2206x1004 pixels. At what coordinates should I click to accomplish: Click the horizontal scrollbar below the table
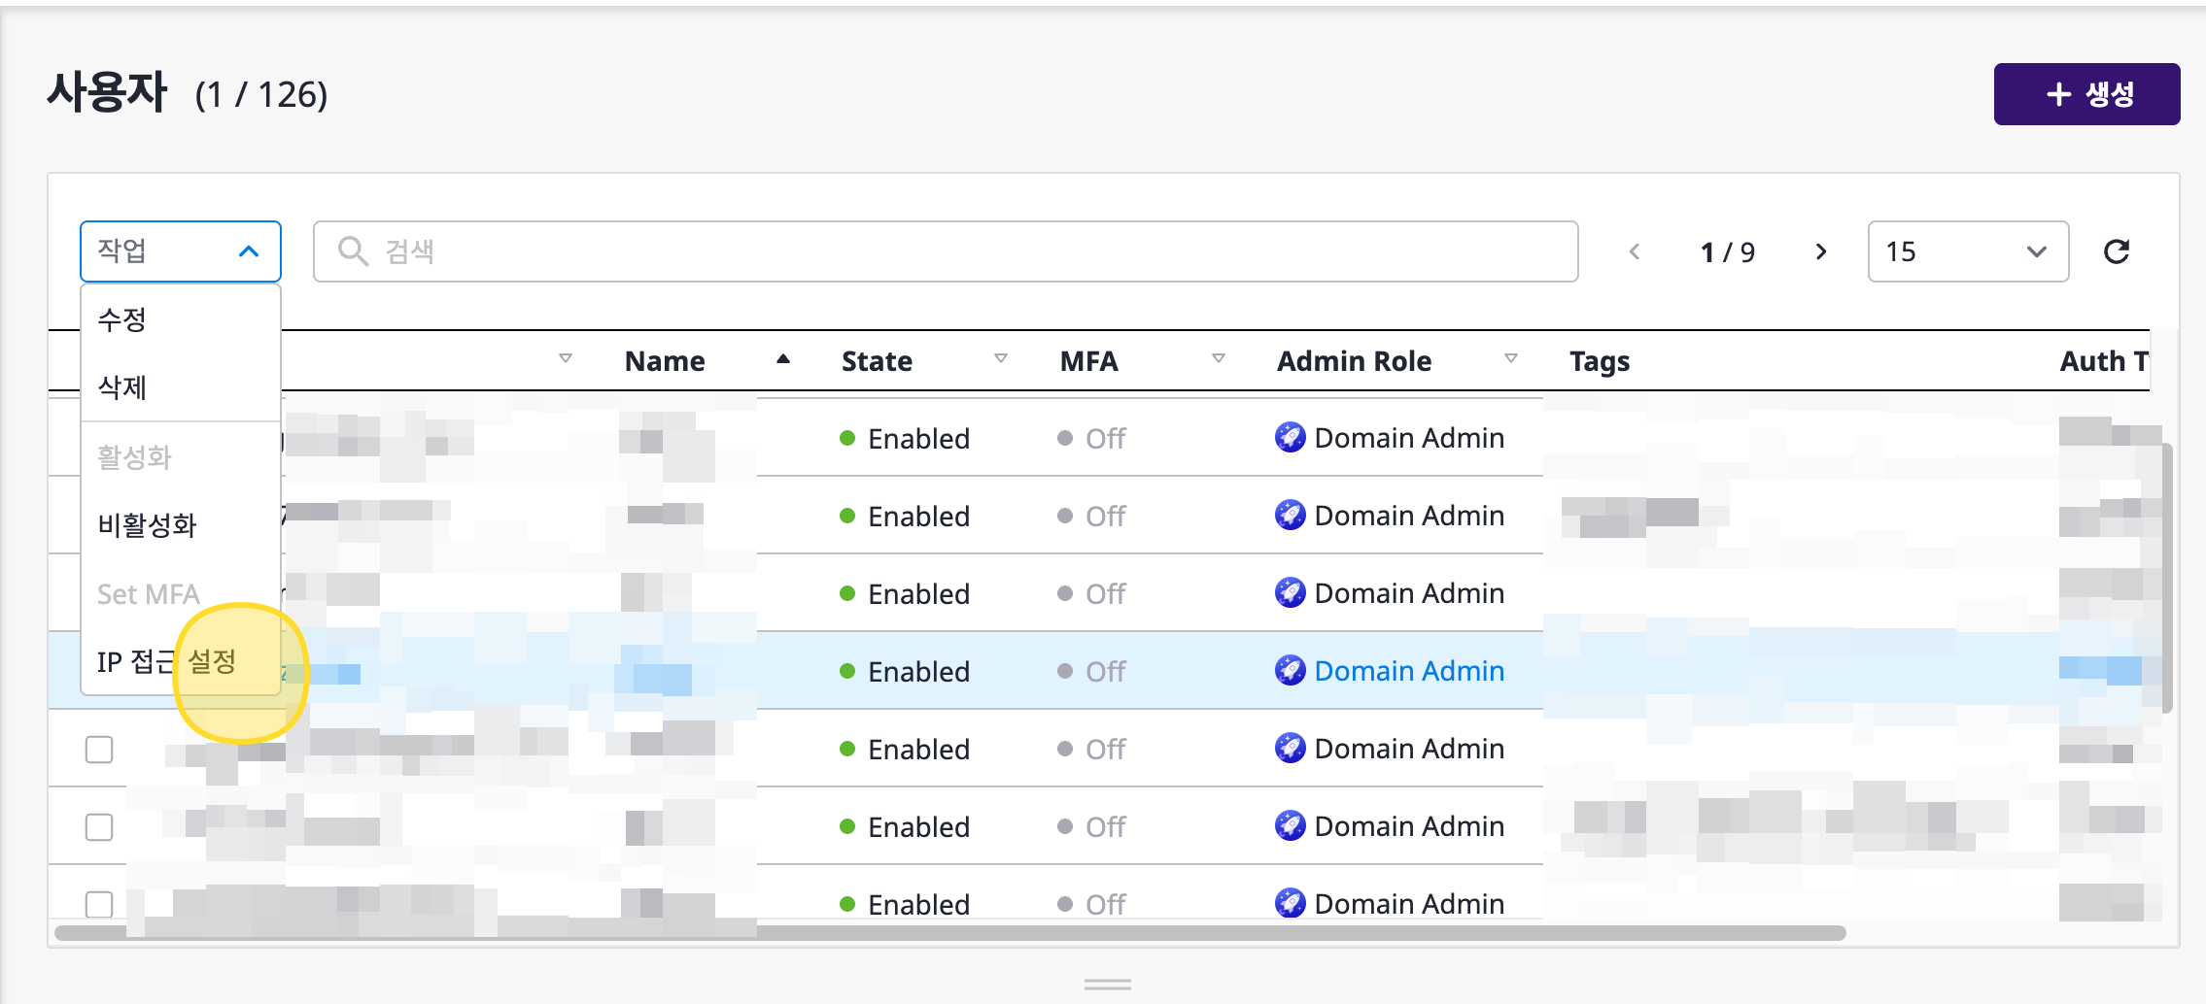pos(949,933)
